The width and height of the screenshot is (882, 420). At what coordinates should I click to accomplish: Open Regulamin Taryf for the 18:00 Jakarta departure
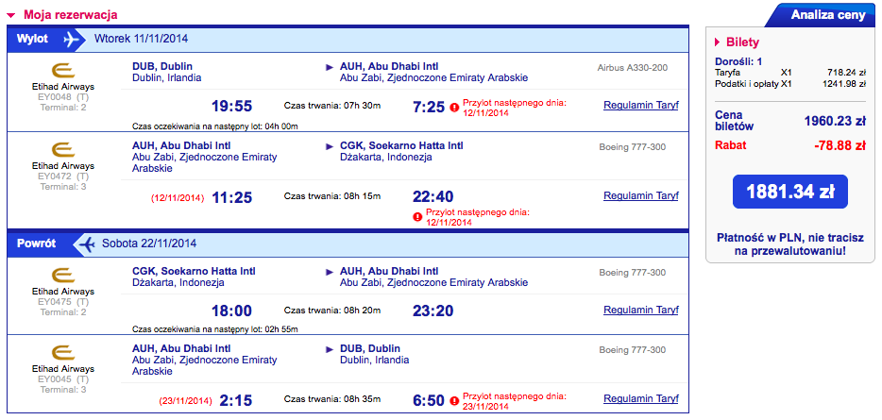[640, 310]
